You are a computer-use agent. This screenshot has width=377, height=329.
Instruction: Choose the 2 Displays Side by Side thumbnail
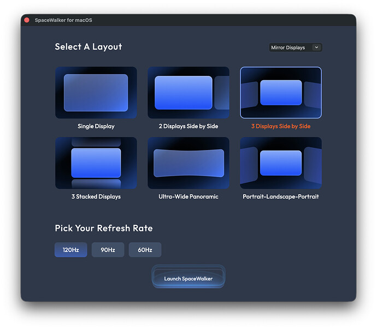pyautogui.click(x=188, y=92)
